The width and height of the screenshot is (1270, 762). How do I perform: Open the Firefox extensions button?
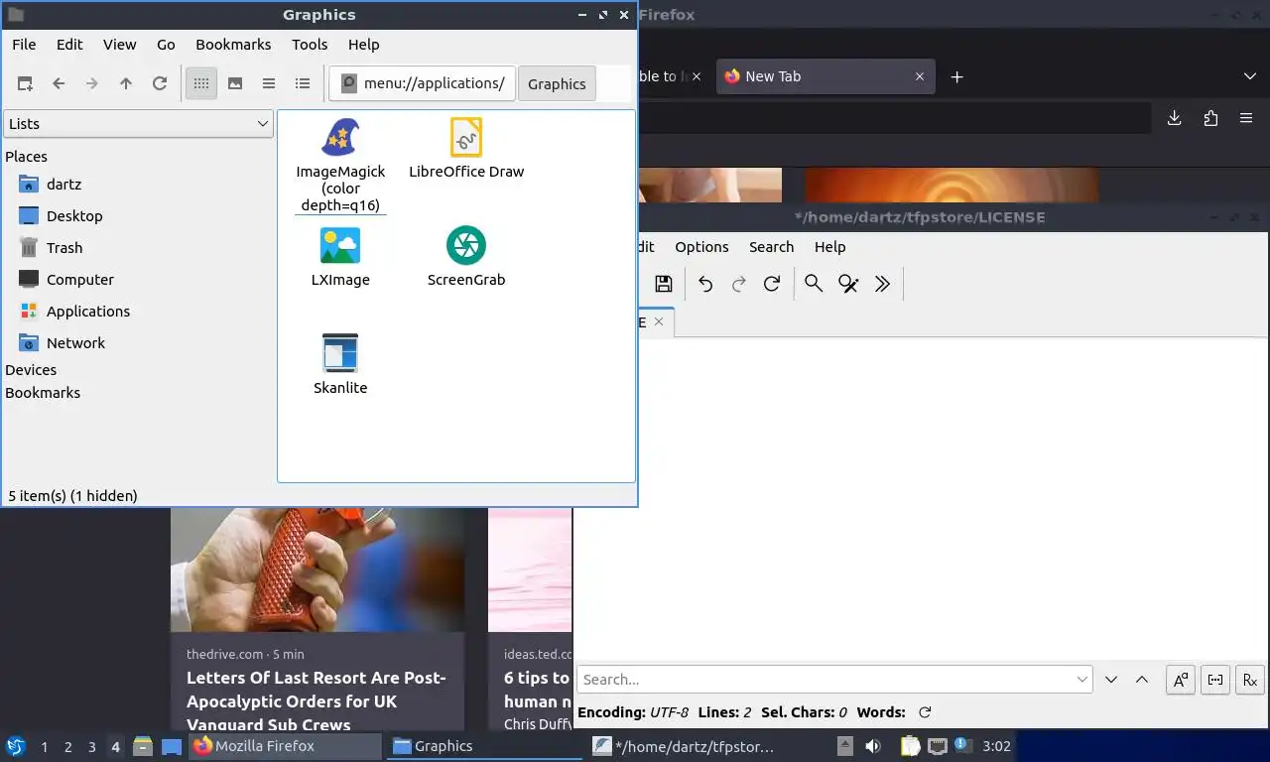click(x=1210, y=118)
